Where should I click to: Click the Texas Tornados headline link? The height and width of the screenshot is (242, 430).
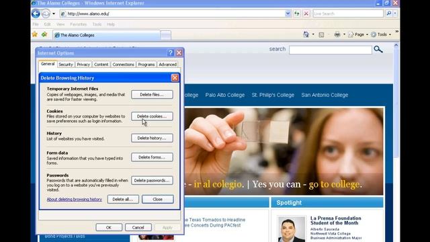(215, 223)
